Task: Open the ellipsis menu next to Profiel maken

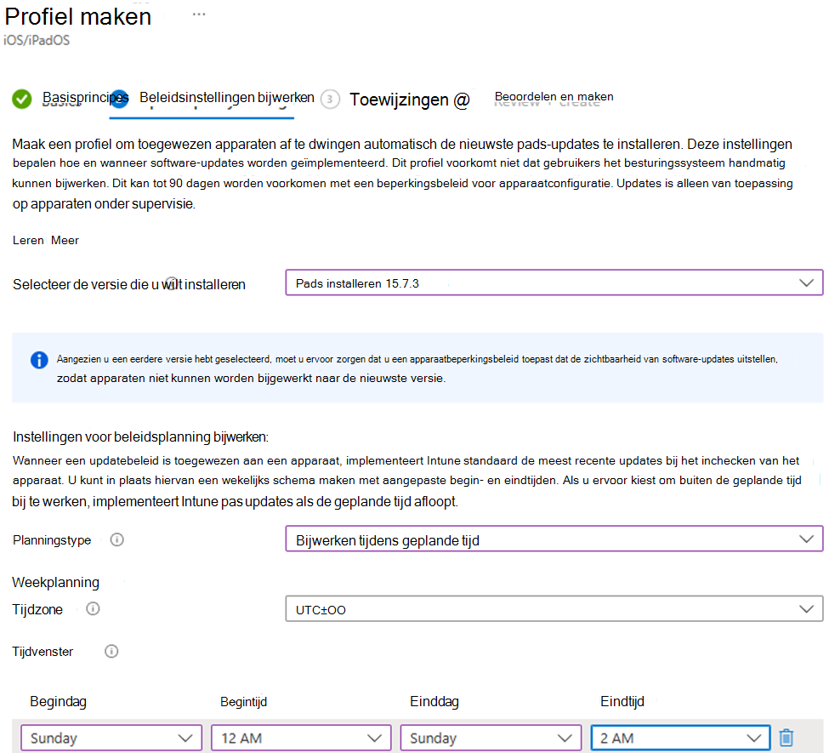Action: point(199,14)
